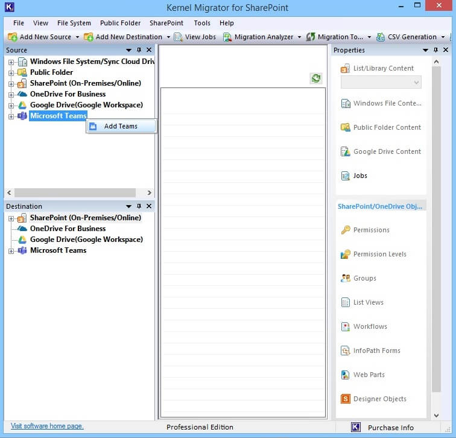The height and width of the screenshot is (438, 456).
Task: Visit software home page link
Action: click(x=47, y=426)
